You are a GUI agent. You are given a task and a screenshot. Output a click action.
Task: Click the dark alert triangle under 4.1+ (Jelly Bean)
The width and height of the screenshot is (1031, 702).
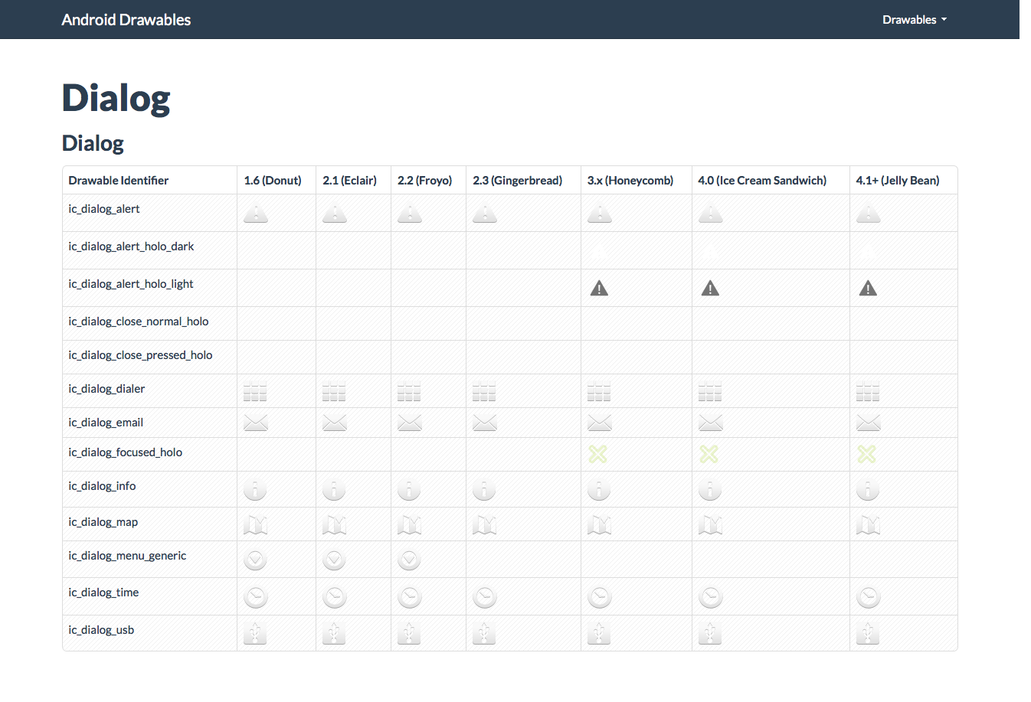point(868,289)
